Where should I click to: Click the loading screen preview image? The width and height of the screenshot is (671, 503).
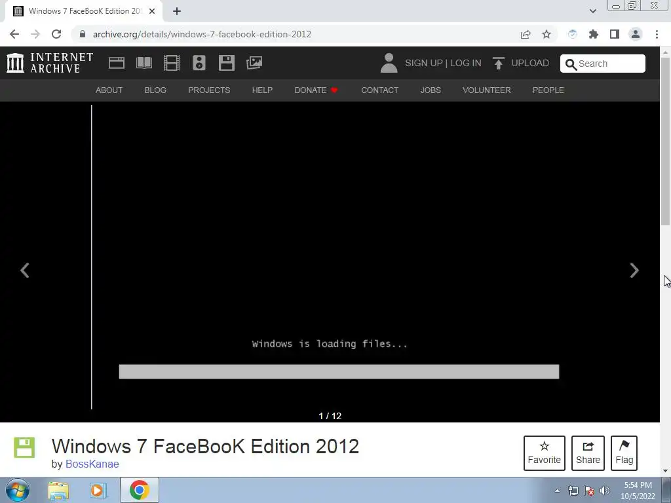[x=330, y=257]
